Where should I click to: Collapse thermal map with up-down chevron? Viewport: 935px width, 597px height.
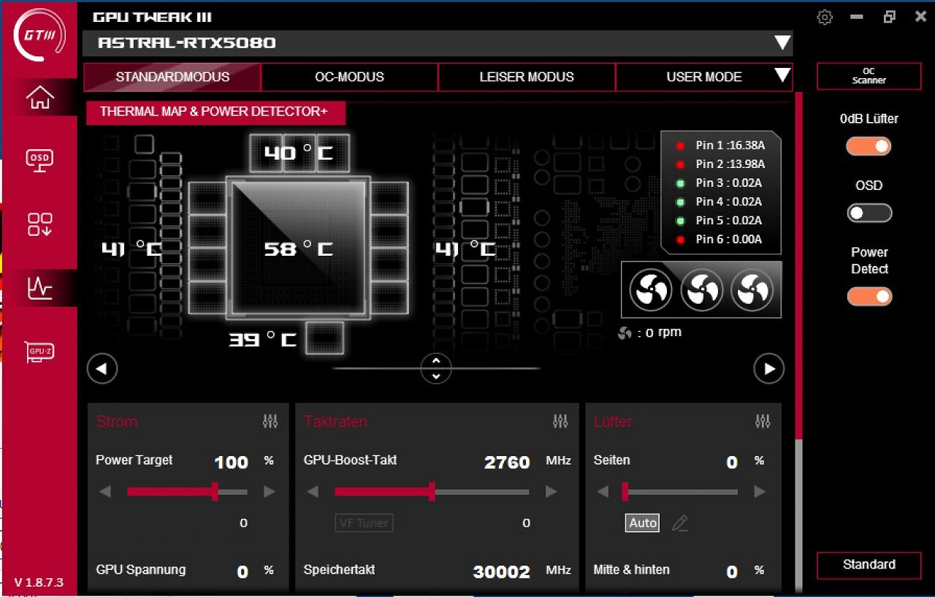tap(436, 368)
